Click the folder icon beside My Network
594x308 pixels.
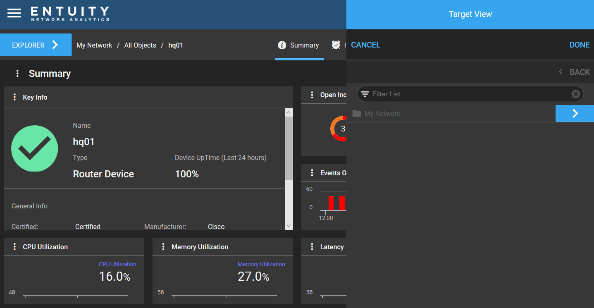click(357, 113)
